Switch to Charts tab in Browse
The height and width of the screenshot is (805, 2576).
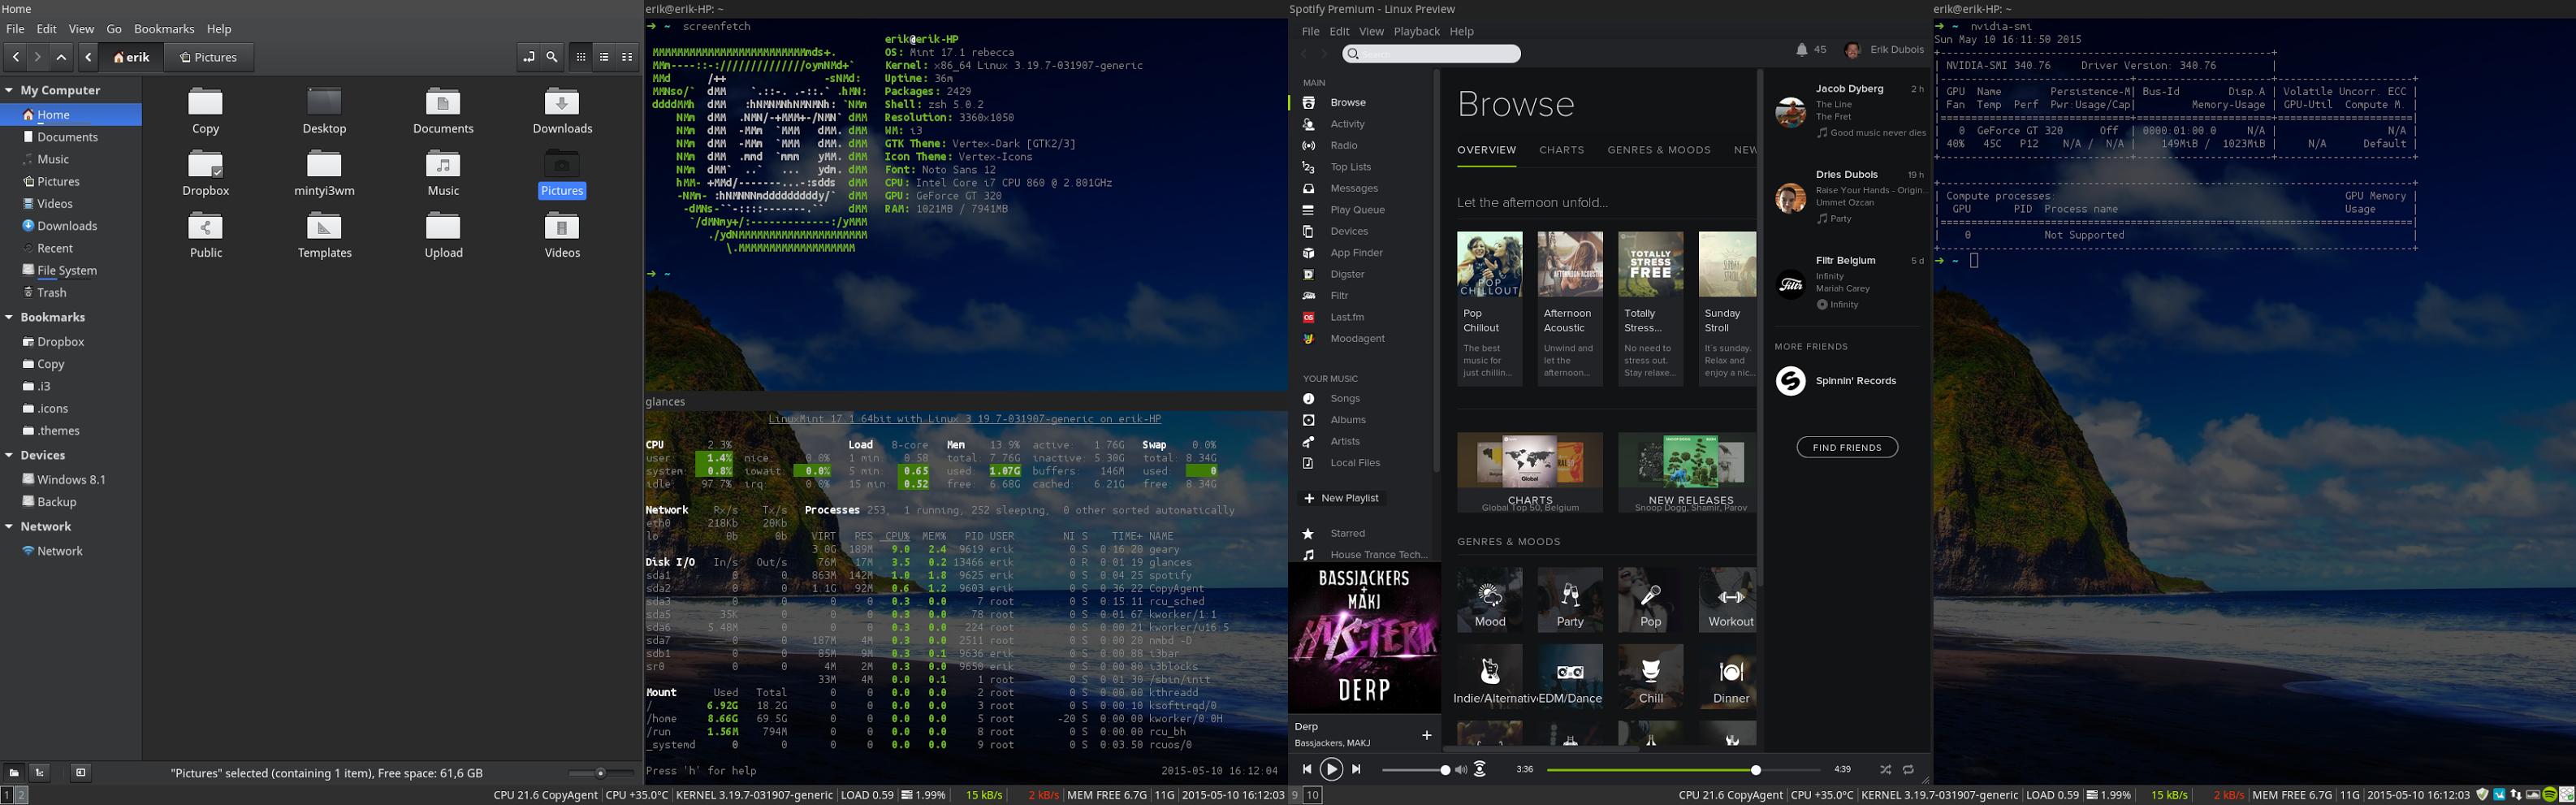(1561, 150)
